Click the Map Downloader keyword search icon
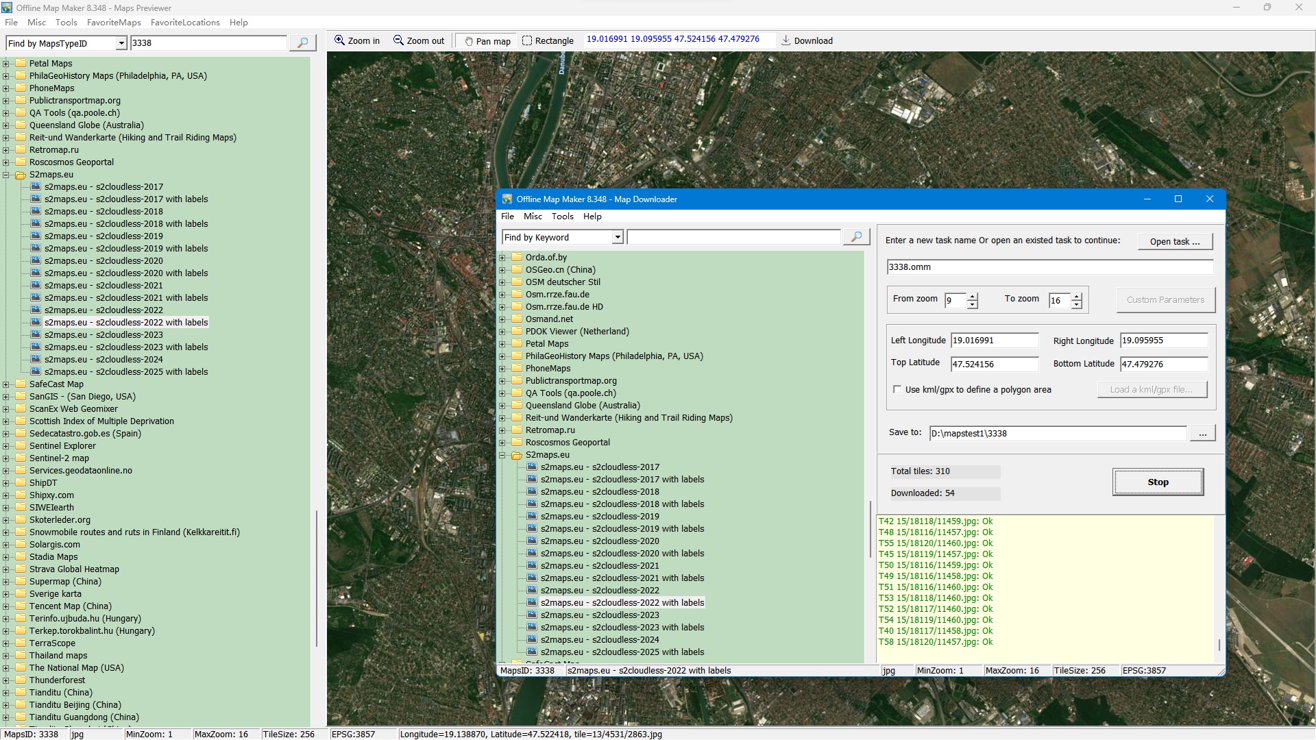The width and height of the screenshot is (1316, 740). click(x=856, y=237)
